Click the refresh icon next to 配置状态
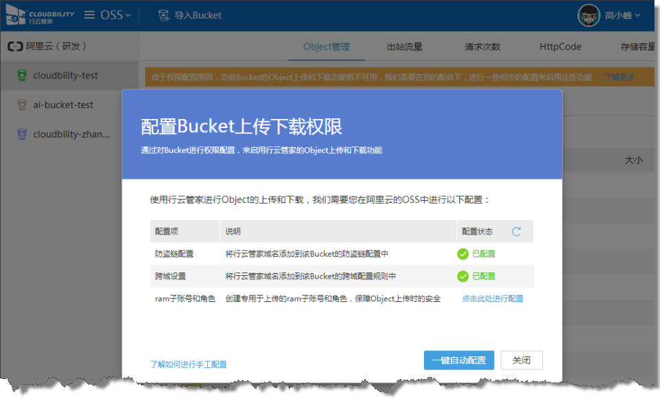Screen dimensions: 660x399 click(x=516, y=231)
